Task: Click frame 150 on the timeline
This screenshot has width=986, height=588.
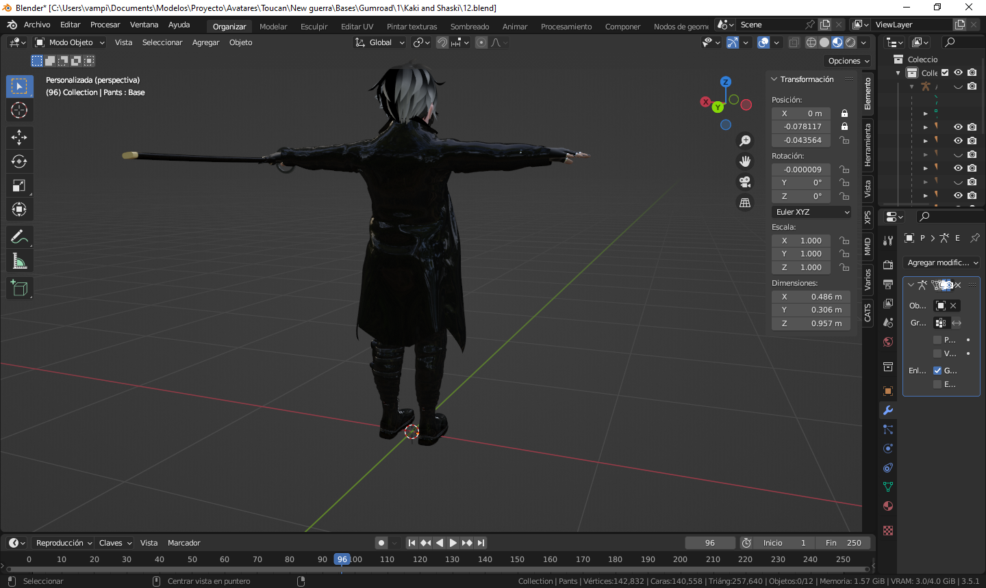Action: point(517,559)
